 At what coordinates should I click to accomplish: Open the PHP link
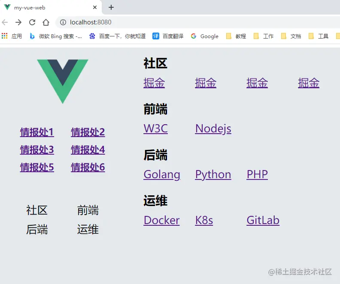[257, 174]
